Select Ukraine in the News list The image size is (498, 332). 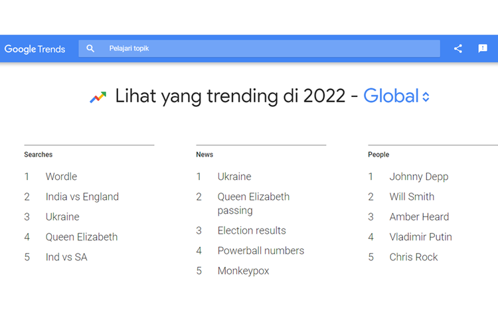pos(234,177)
